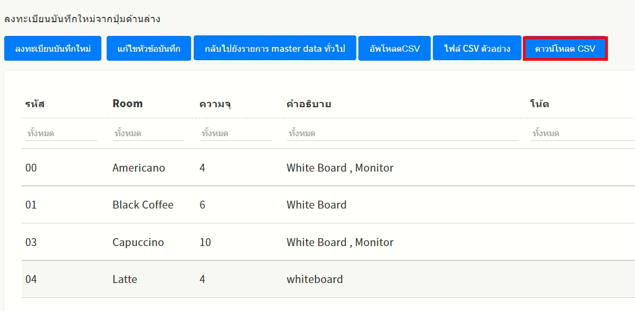Image resolution: width=635 pixels, height=311 pixels.
Task: Click the Room column filter input
Action: [x=148, y=134]
